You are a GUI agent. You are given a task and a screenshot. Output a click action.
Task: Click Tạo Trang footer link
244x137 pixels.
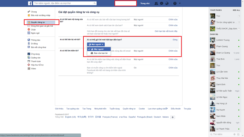(x=87, y=109)
